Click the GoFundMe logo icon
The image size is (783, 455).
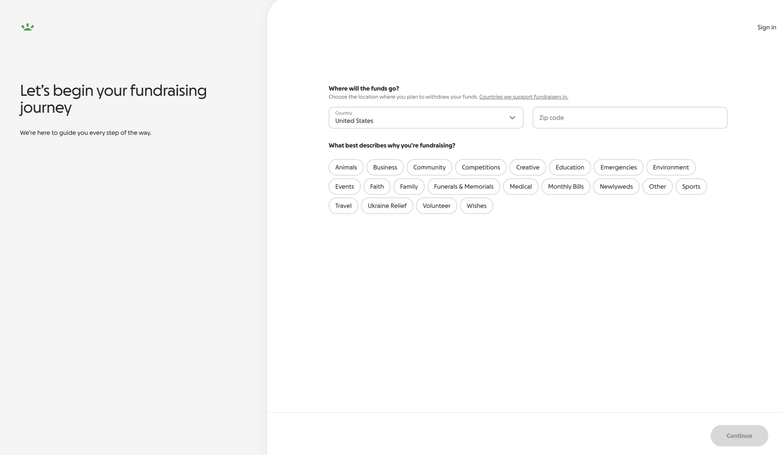pos(27,27)
